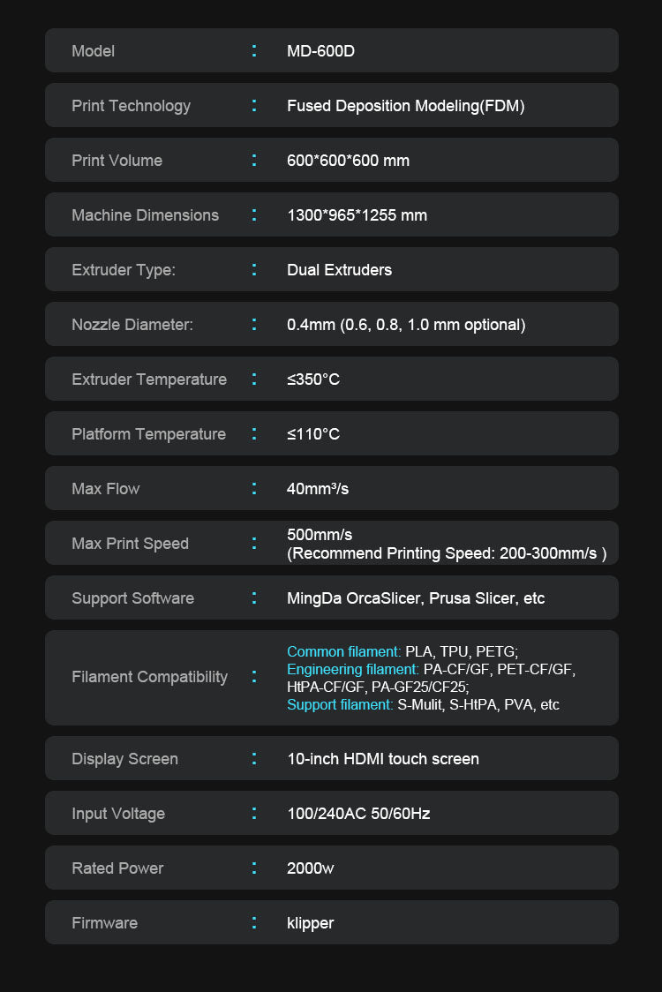The image size is (662, 992).
Task: Click Fused Deposition Modeling(FDM) text
Action: 405,106
